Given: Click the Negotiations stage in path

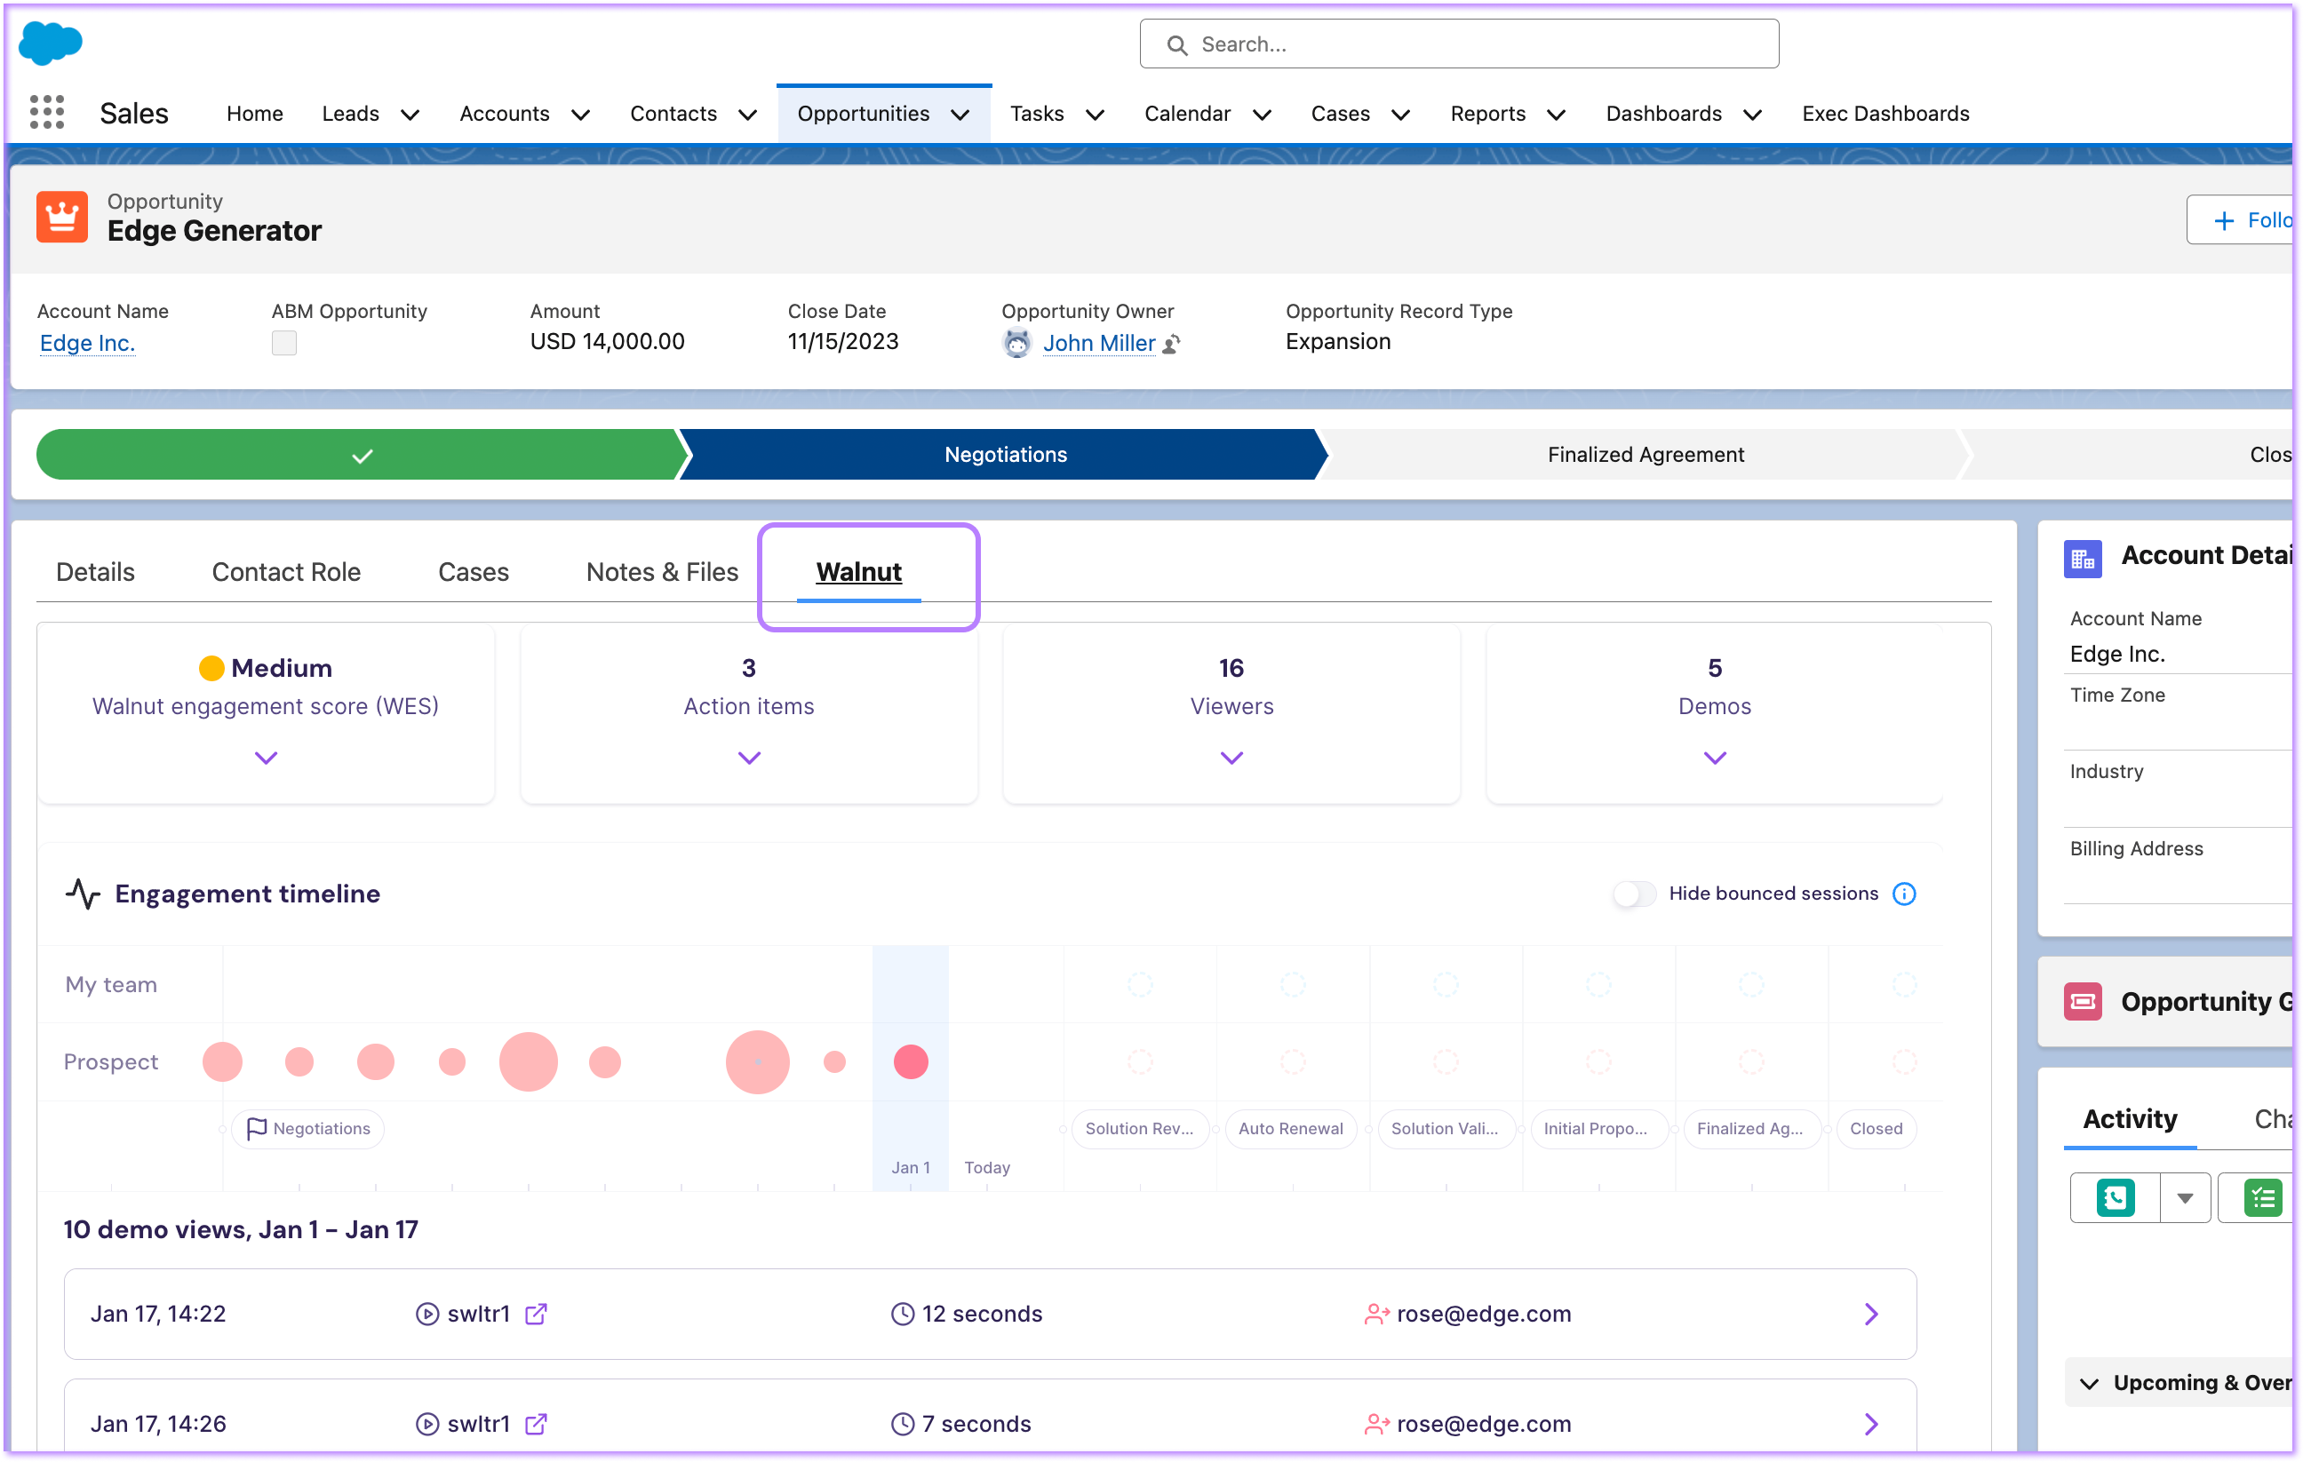Looking at the screenshot, I should pos(1005,455).
